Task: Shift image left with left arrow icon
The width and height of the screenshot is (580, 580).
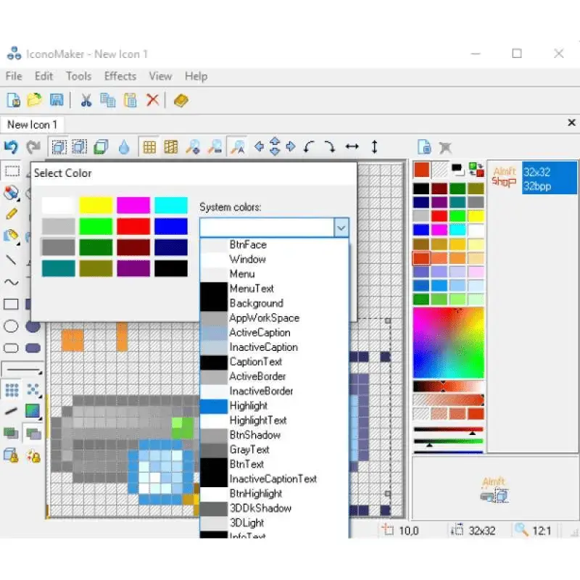Action: click(x=260, y=147)
